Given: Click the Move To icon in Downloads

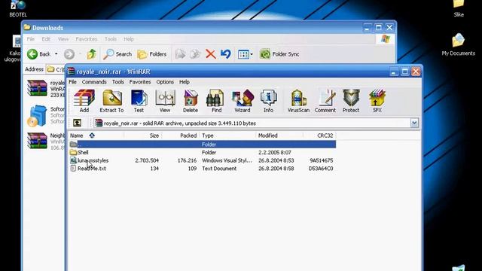Looking at the screenshot, I should coord(181,54).
